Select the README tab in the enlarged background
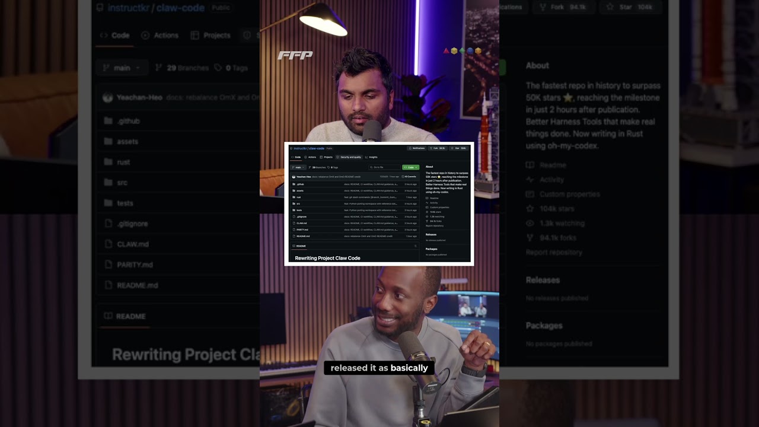This screenshot has height=427, width=759. (x=125, y=316)
